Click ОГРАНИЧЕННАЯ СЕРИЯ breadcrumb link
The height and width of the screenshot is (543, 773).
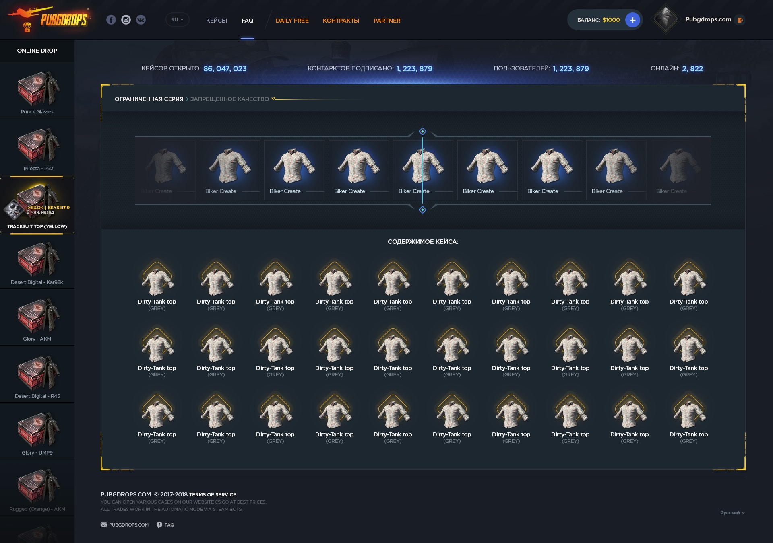click(149, 99)
